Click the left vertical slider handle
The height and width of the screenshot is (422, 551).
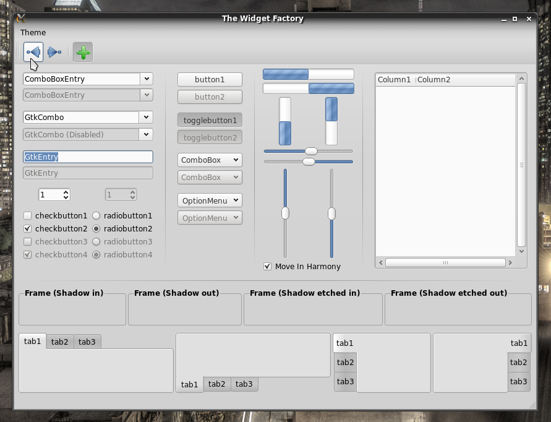285,213
